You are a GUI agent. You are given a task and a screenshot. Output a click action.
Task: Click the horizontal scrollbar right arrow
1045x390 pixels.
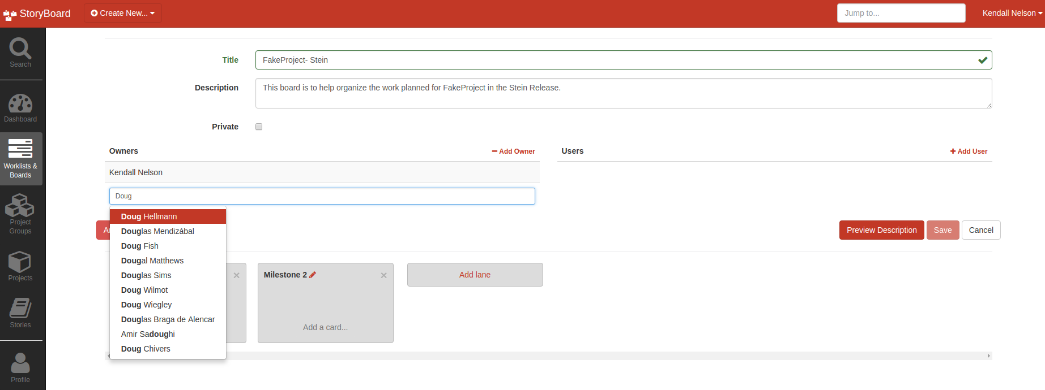point(988,356)
